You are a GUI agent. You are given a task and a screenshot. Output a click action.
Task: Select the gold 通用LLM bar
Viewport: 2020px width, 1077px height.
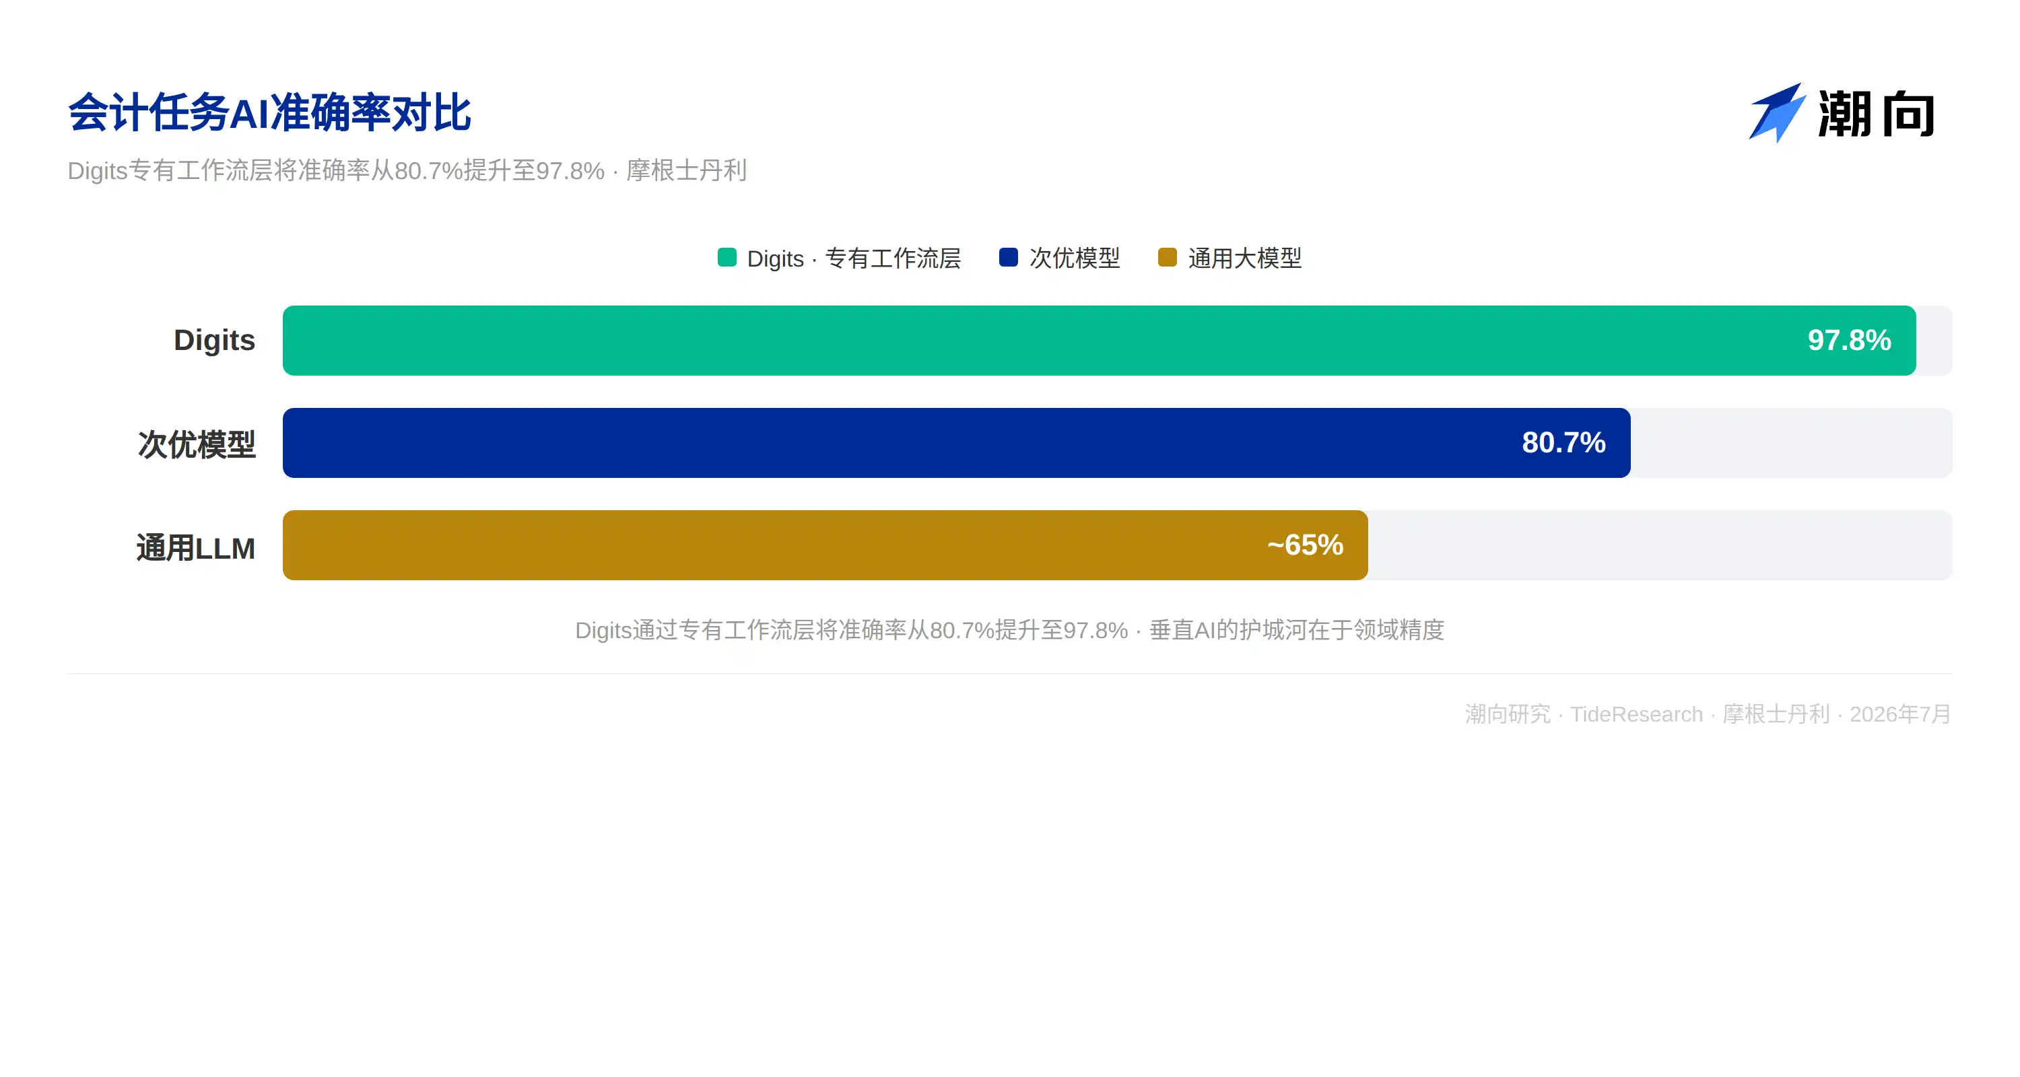[x=825, y=545]
